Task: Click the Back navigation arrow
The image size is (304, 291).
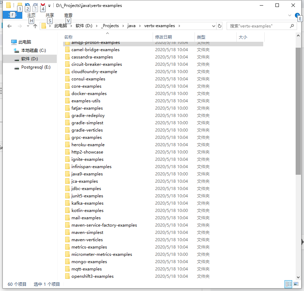Action: pyautogui.click(x=9, y=26)
